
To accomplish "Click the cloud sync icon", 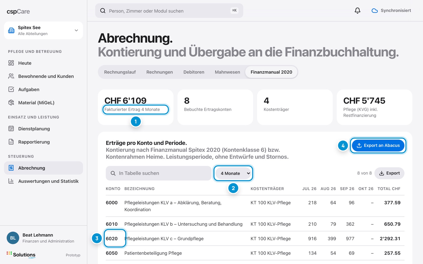I will click(x=375, y=11).
